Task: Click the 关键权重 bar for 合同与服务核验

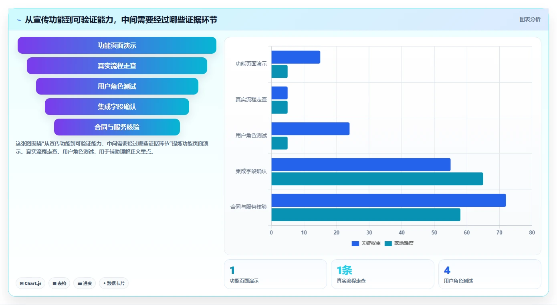Action: [x=389, y=200]
